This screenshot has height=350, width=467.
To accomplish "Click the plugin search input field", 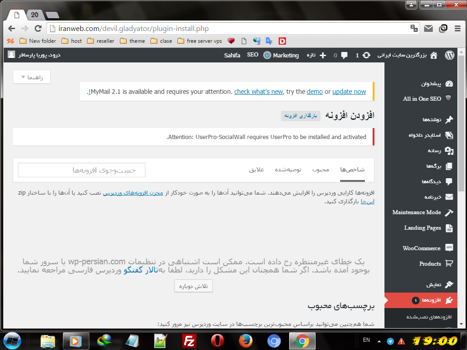I will (x=82, y=170).
